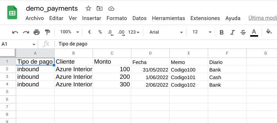Toggle italic formatting
277x123 pixels.
[x=233, y=32]
